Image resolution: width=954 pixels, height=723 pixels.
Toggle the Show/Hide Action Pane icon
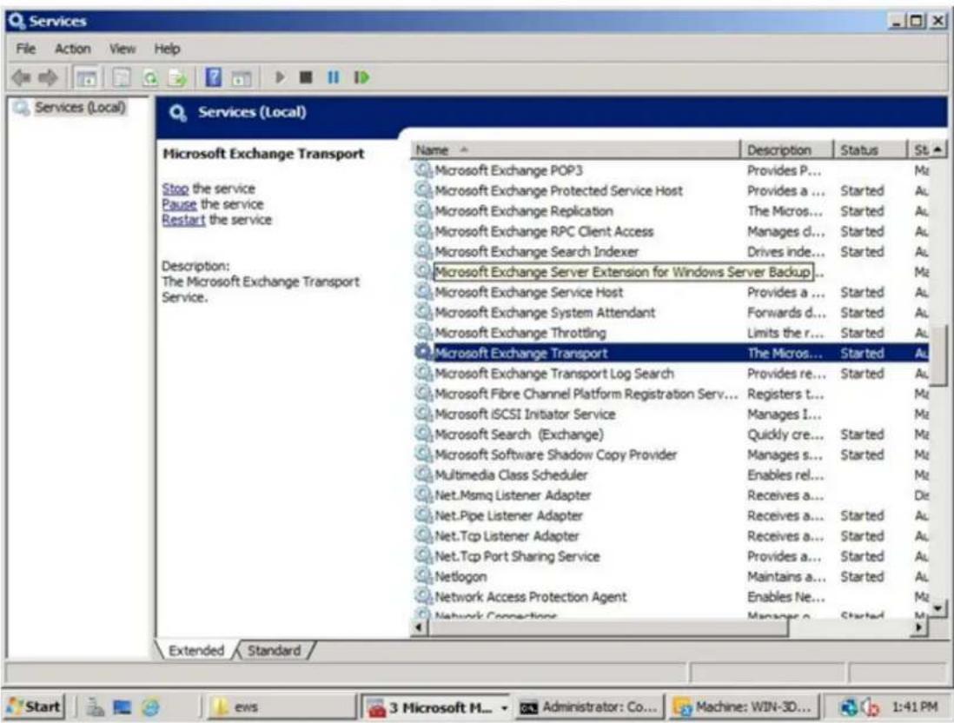pos(242,78)
